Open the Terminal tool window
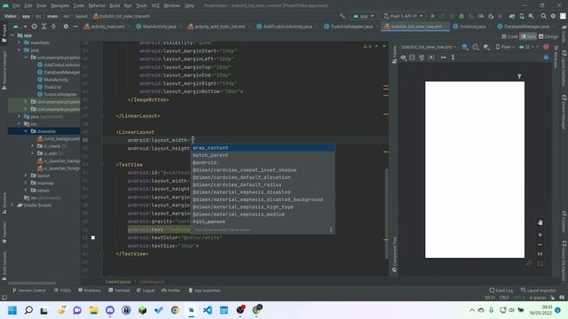The height and width of the screenshot is (319, 568). pos(119,291)
